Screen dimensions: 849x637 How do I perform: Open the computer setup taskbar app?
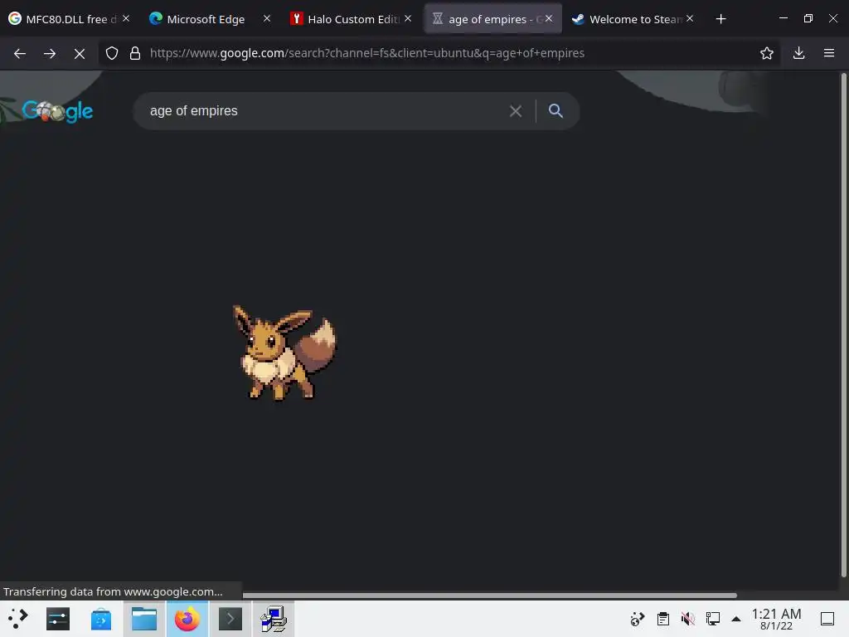pos(274,619)
